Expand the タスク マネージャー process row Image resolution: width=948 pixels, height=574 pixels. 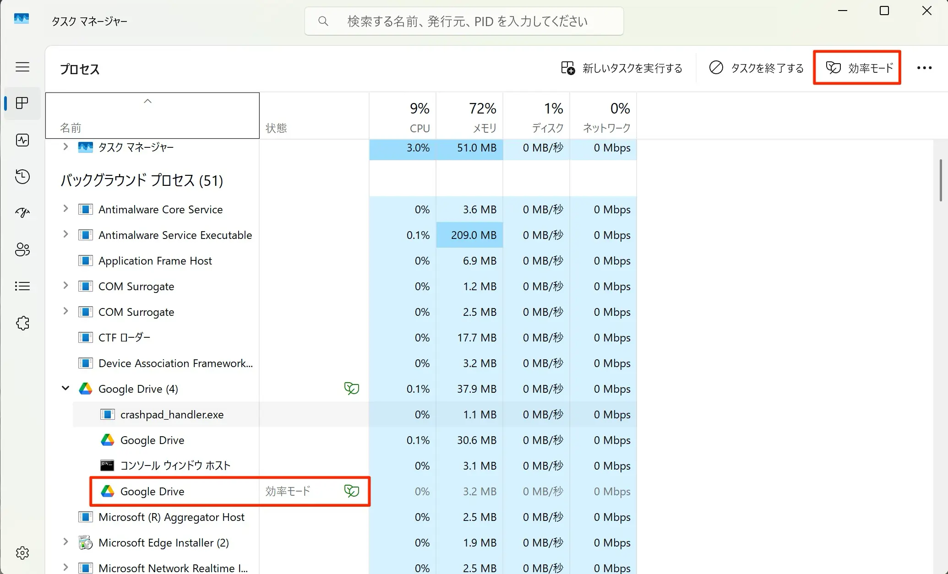(x=65, y=147)
